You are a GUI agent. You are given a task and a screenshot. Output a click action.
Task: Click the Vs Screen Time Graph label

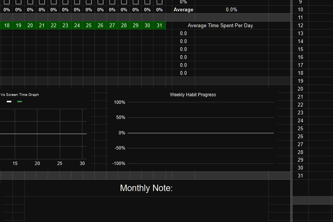20,95
